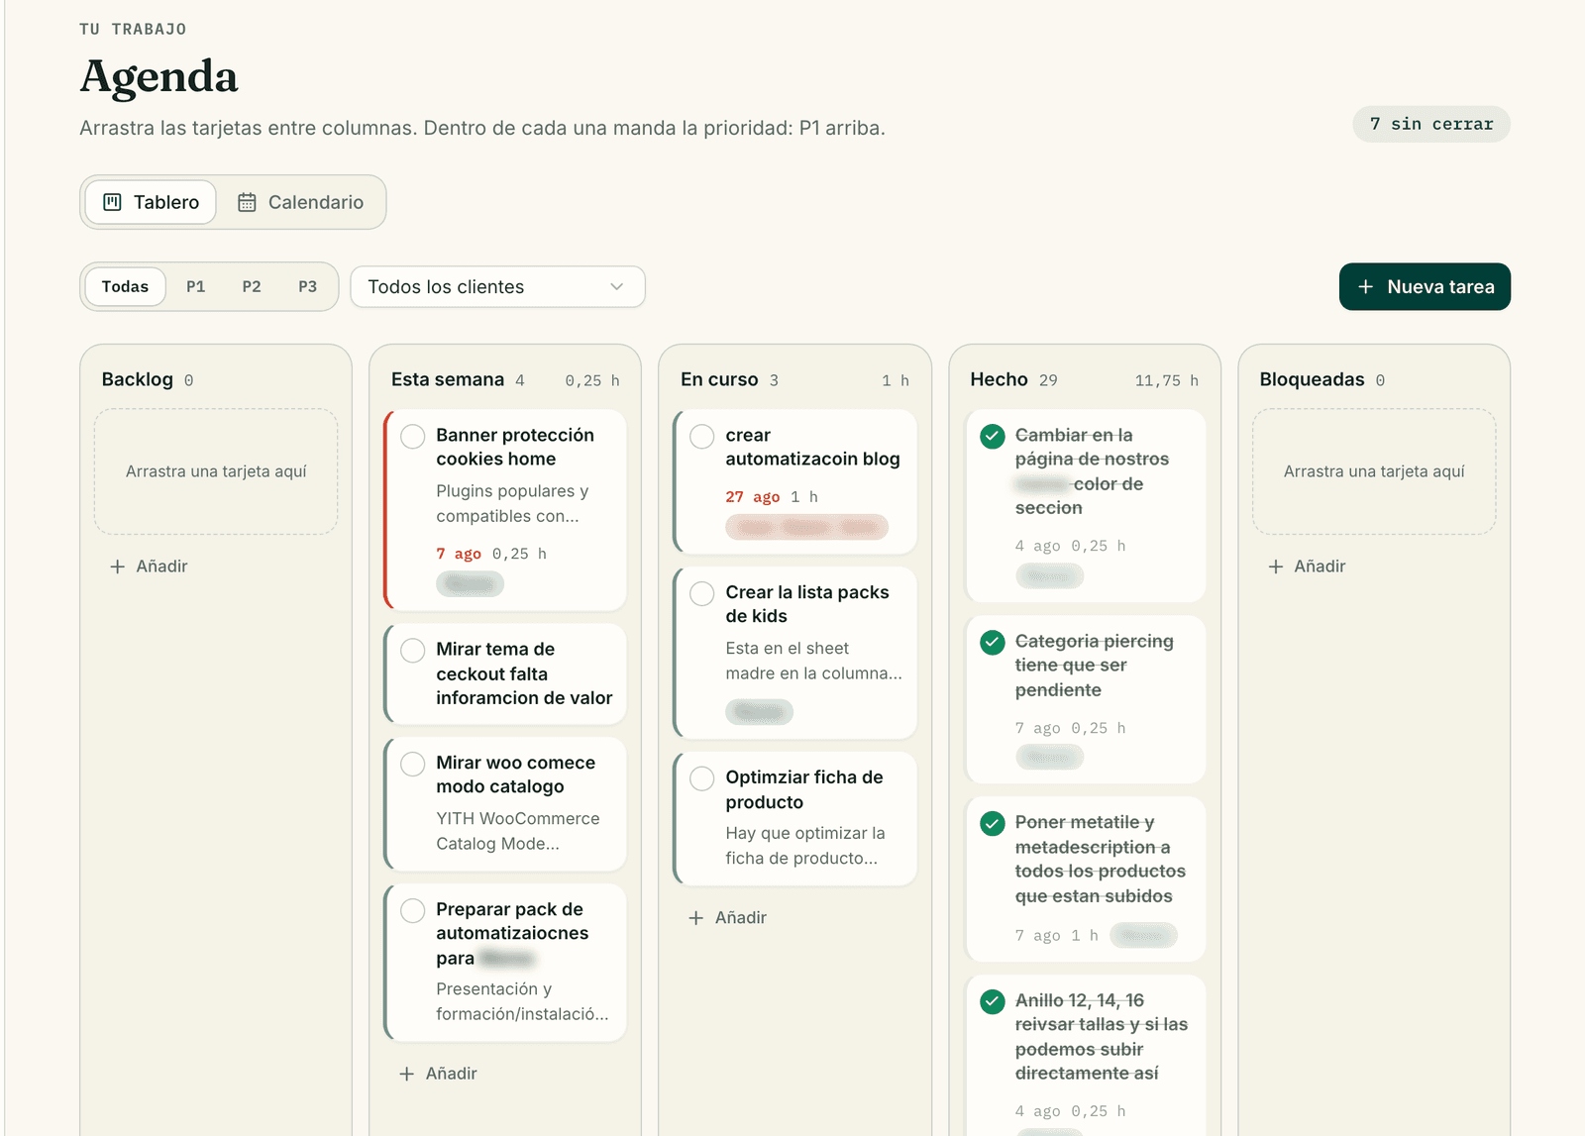This screenshot has height=1136, width=1585.
Task: Mark Banner protección cookies home as done
Action: pos(413,437)
